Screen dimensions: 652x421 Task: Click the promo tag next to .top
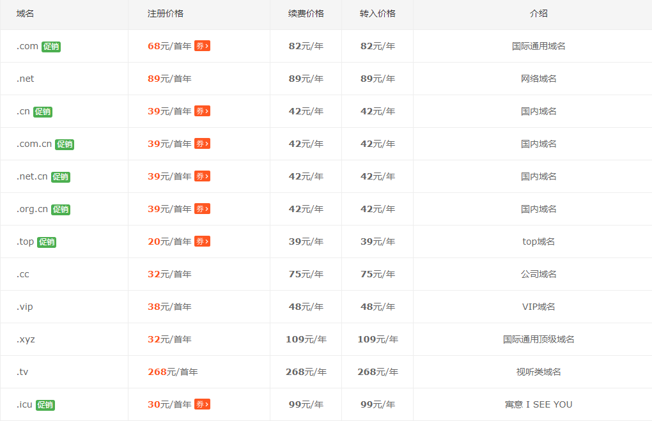pos(47,242)
